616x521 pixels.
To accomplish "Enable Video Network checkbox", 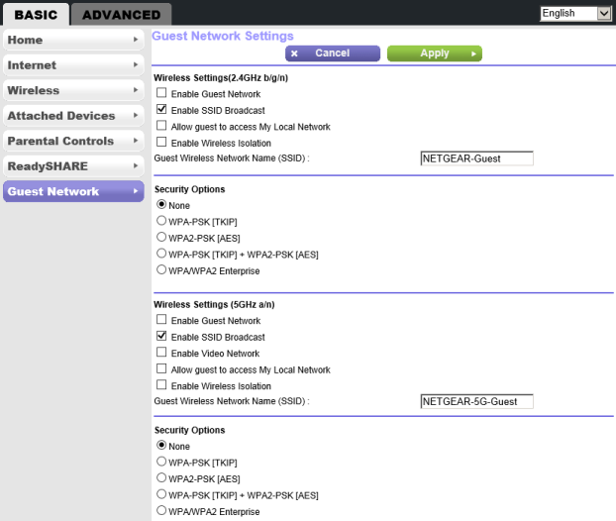I will point(161,352).
